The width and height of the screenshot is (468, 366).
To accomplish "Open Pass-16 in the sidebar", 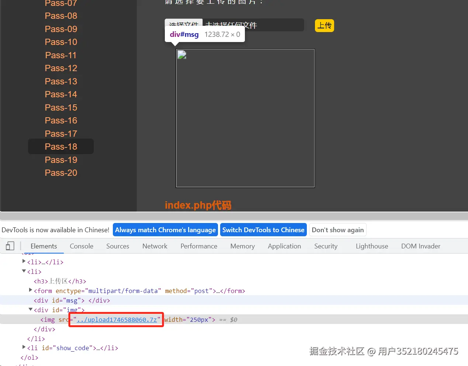I will click(61, 121).
